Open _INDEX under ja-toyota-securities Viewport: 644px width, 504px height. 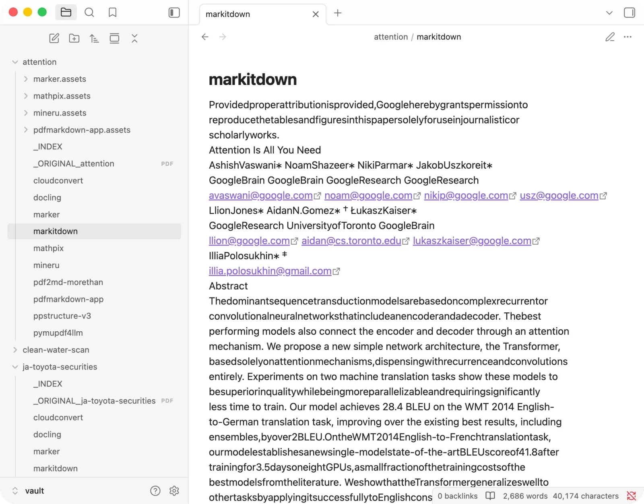click(94, 384)
